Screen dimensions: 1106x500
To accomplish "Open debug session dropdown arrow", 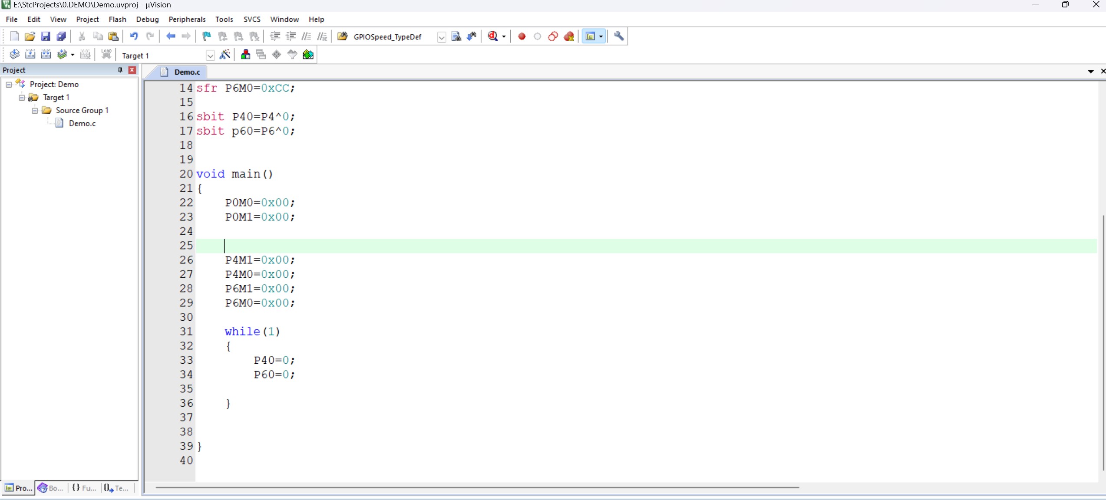I will (x=504, y=37).
